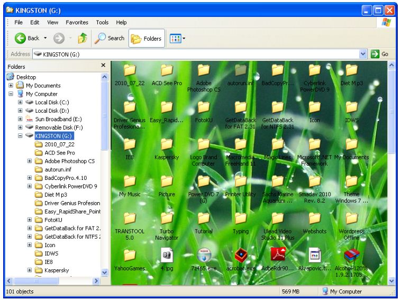Go up one folder level
The height and width of the screenshot is (300, 402).
click(x=83, y=39)
